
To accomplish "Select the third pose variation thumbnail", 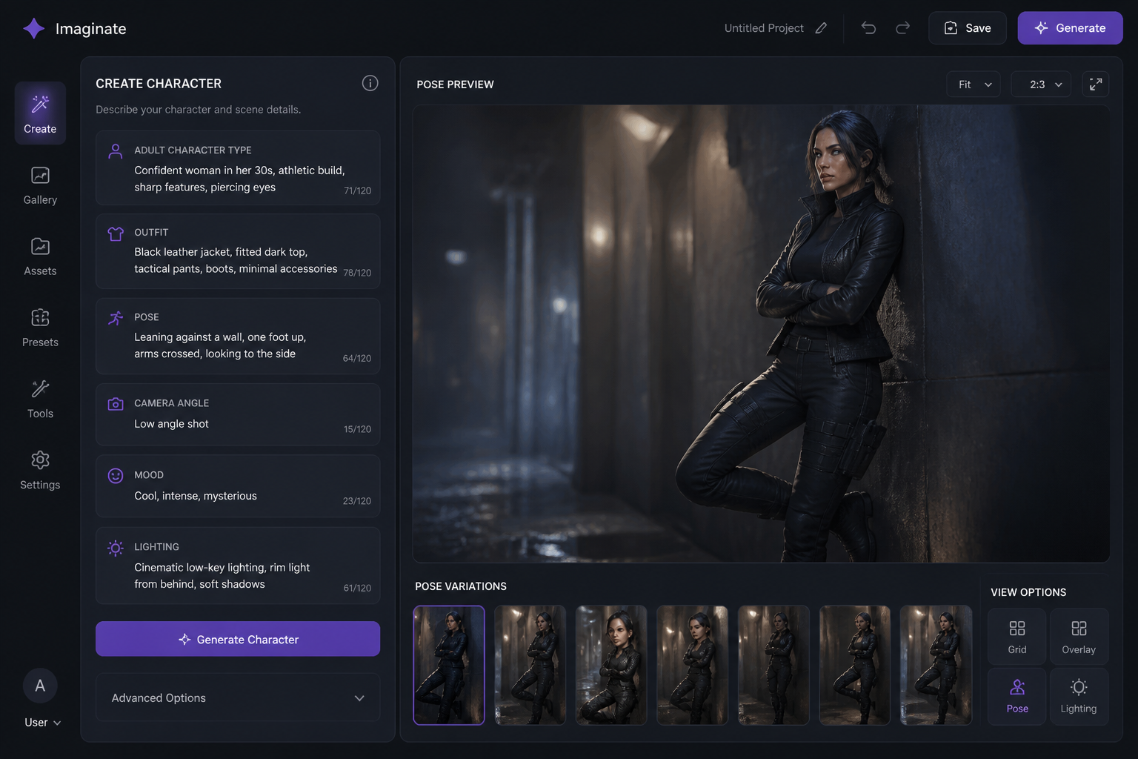I will pos(611,665).
